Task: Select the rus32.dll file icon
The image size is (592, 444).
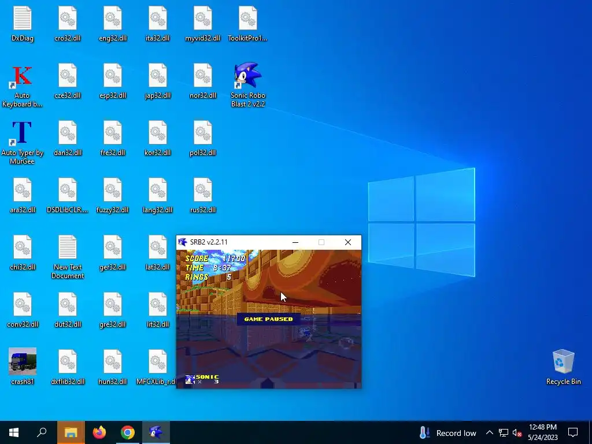Action: coord(203,190)
